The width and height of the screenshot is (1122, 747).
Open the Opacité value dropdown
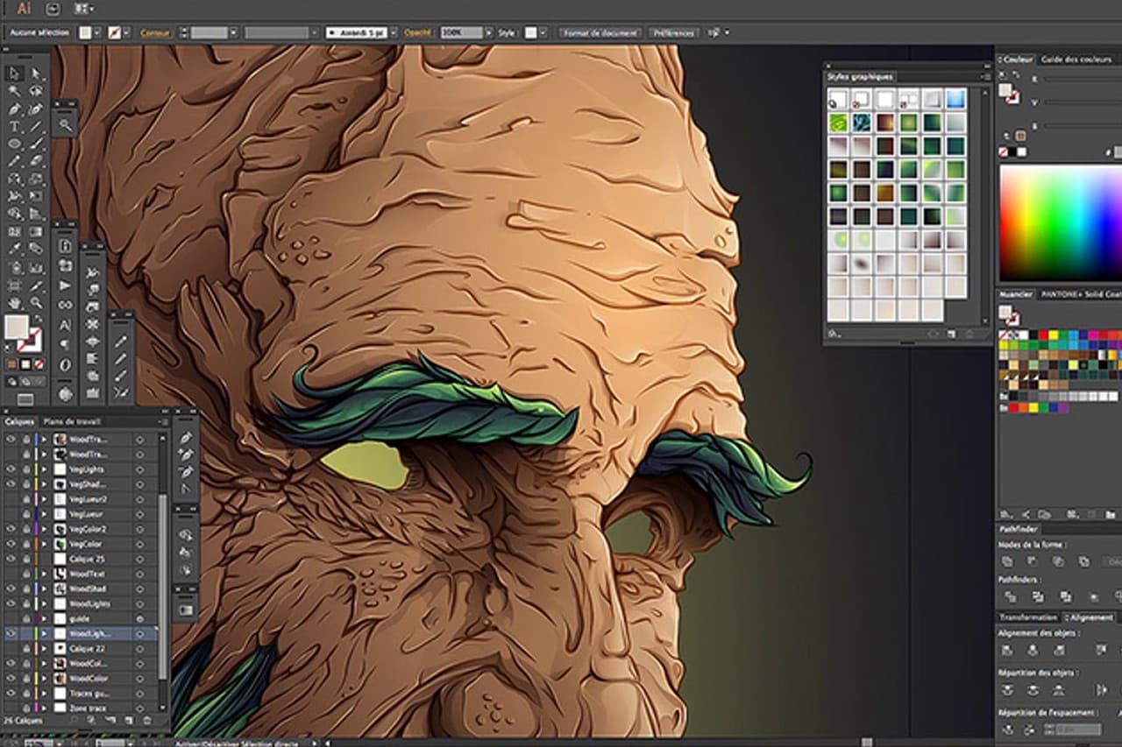click(489, 32)
